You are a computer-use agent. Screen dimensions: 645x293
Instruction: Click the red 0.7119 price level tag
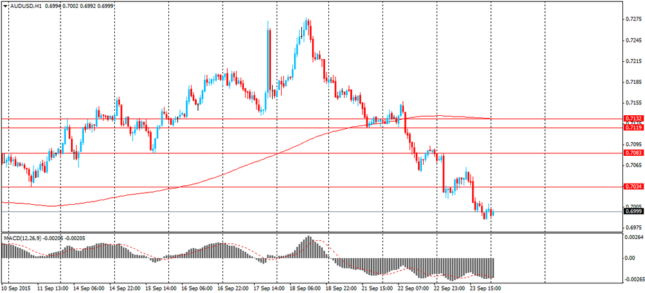click(x=633, y=128)
